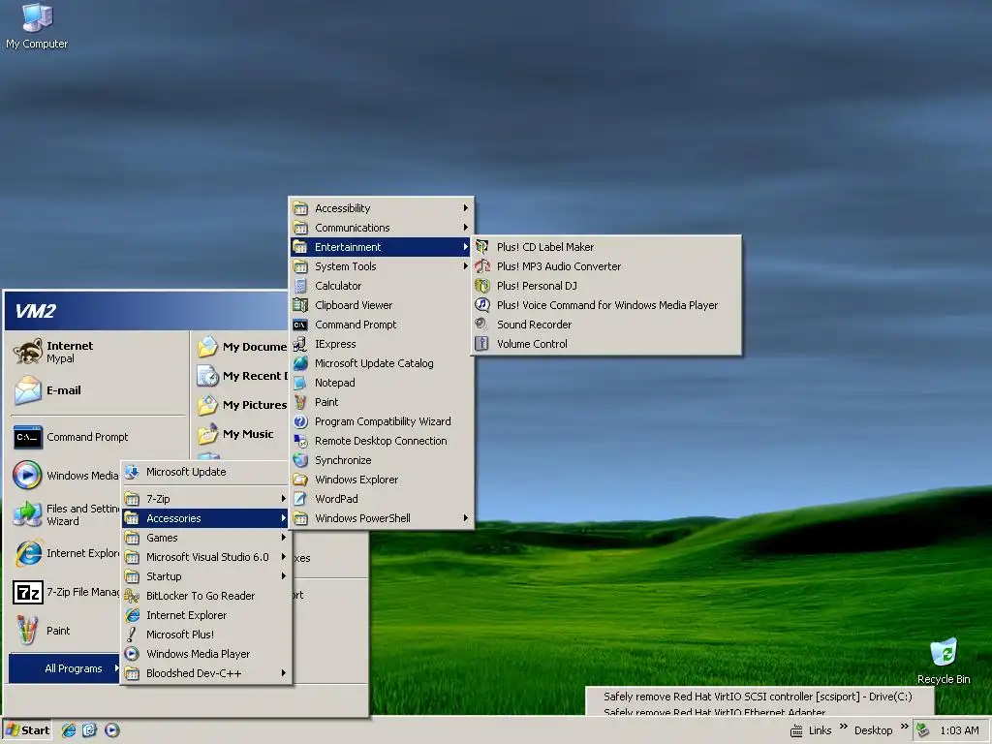Screen dimensions: 992x744
Task: Click the WordPad icon
Action: (x=300, y=499)
